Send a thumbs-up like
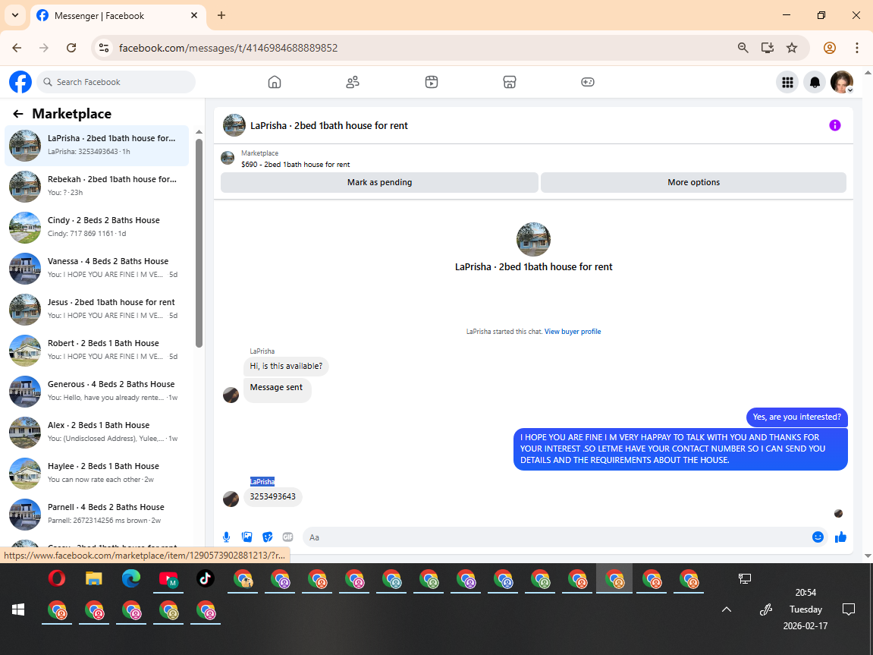The width and height of the screenshot is (873, 655). point(840,537)
